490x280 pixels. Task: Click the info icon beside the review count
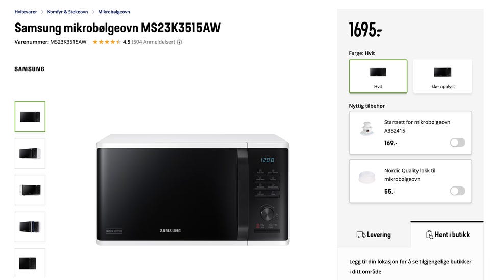(x=179, y=42)
